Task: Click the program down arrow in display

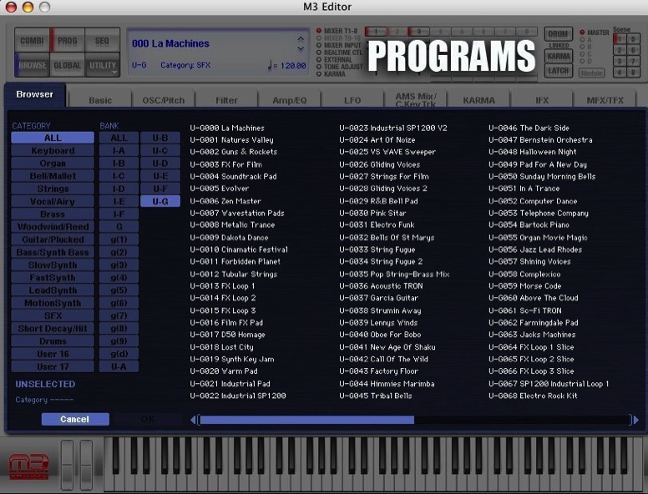Action: 301,48
